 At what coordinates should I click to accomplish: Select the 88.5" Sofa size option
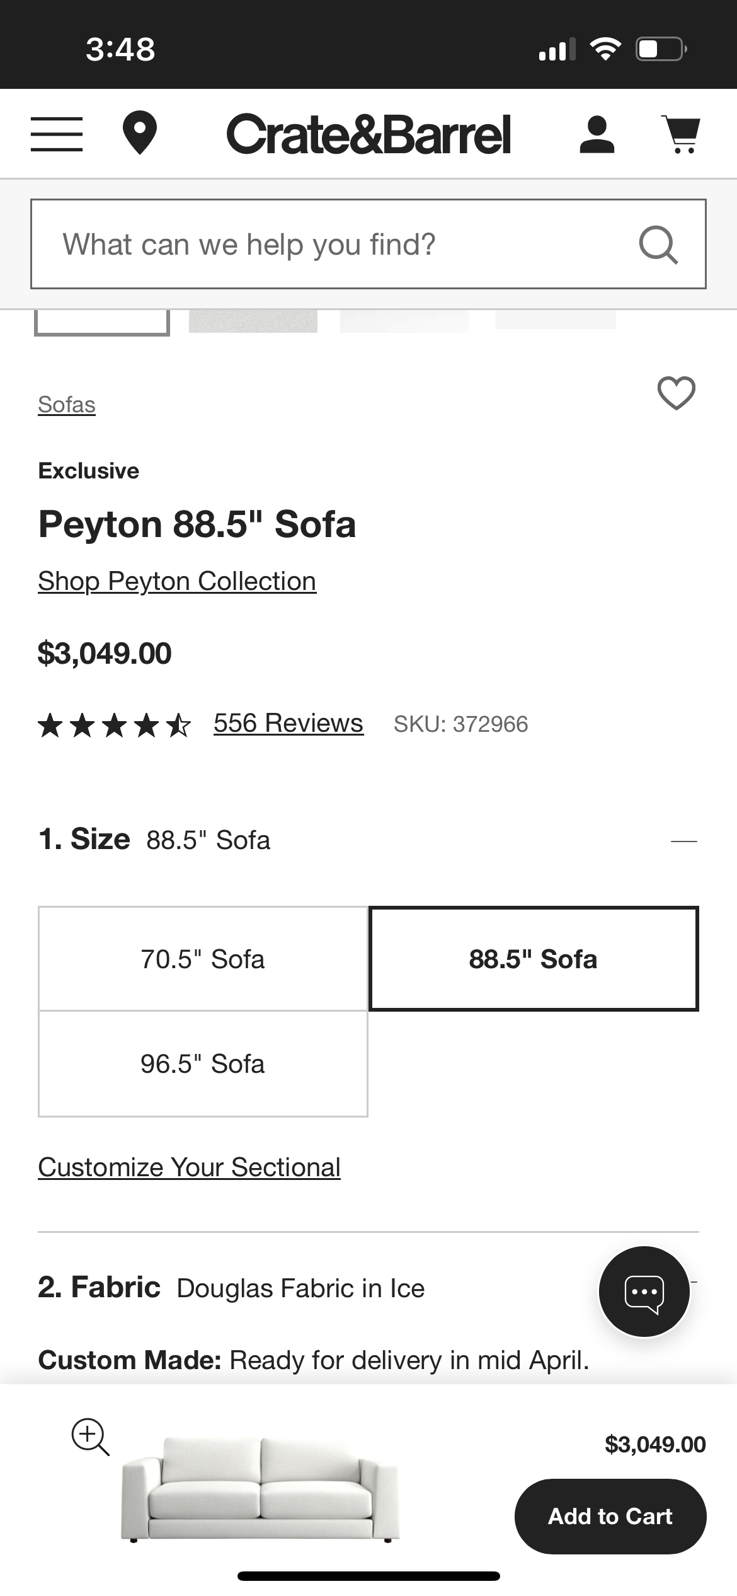pos(534,959)
